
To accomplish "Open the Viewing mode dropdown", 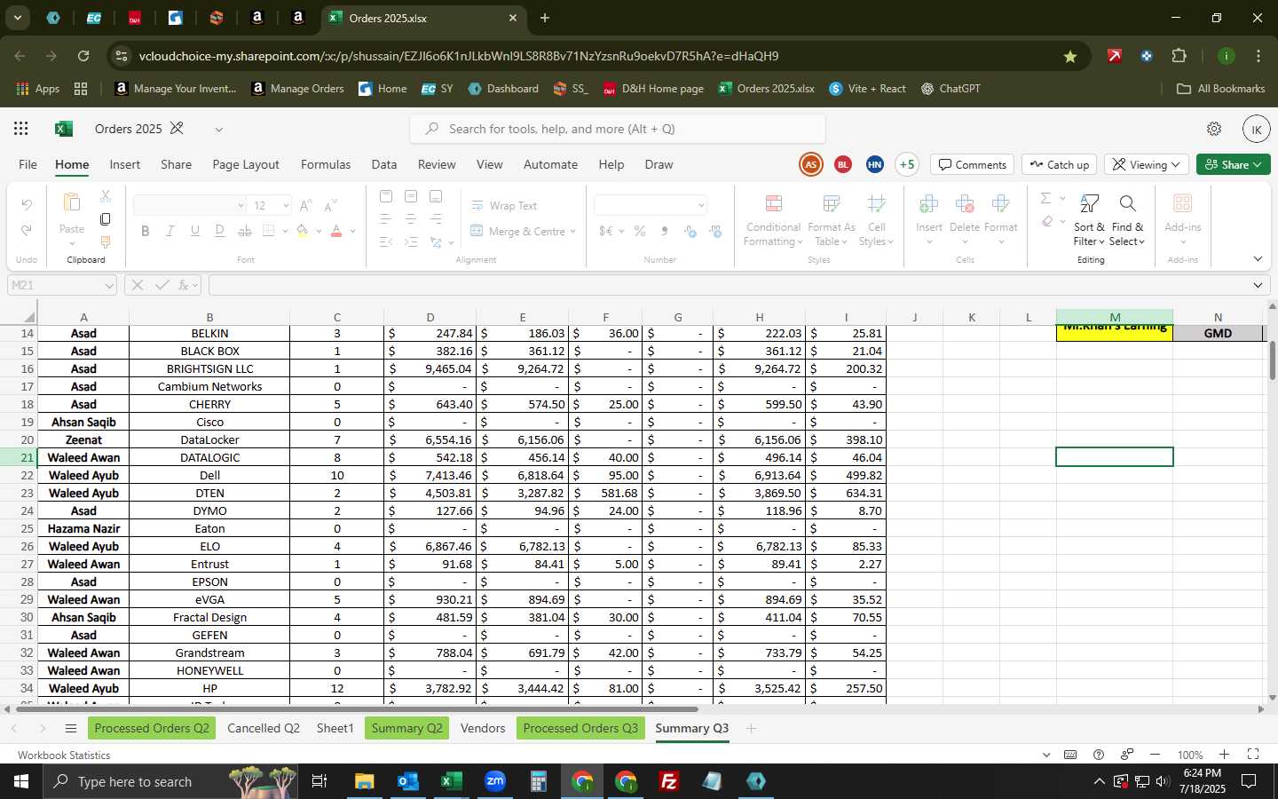I will pyautogui.click(x=1147, y=164).
